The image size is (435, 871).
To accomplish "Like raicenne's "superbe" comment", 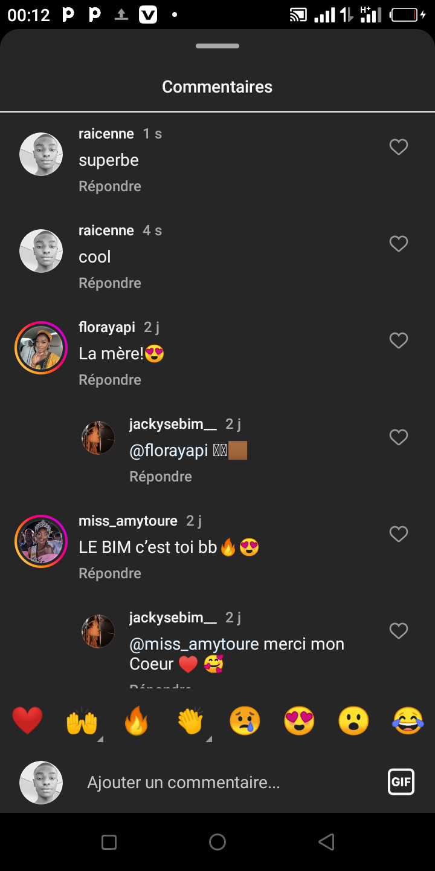I will click(x=399, y=147).
